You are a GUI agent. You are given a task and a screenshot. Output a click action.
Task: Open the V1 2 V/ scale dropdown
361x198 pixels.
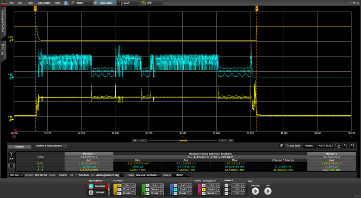[x=134, y=186]
